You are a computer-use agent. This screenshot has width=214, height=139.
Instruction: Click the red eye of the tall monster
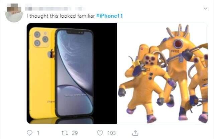[178, 43]
